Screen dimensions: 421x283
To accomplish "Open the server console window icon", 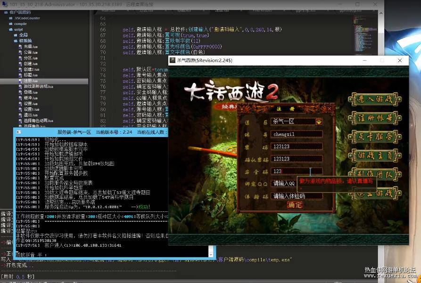I will 18,132.
